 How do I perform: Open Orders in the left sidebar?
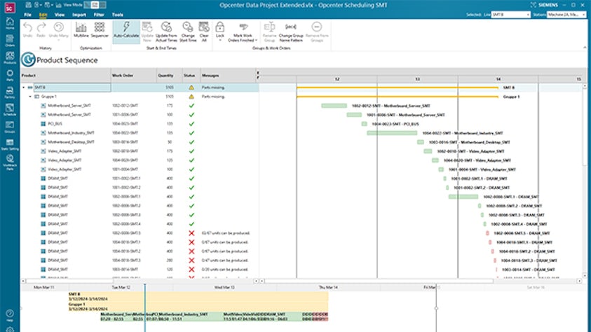click(x=10, y=41)
